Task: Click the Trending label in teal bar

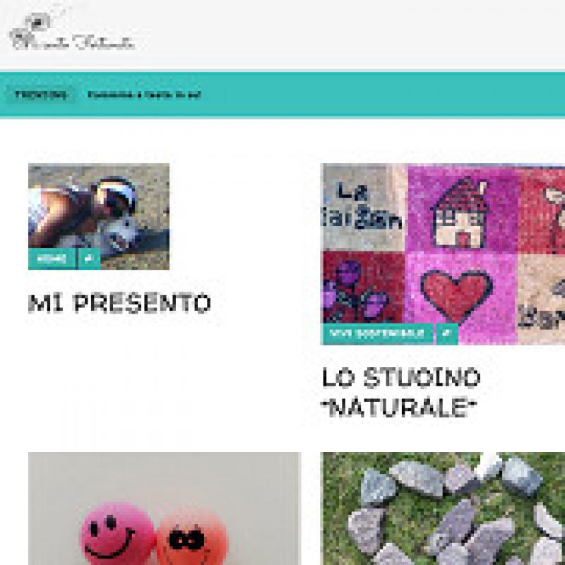Action: coord(41,95)
